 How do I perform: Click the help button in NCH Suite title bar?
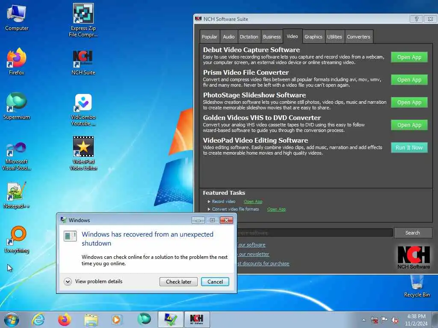tap(416, 19)
